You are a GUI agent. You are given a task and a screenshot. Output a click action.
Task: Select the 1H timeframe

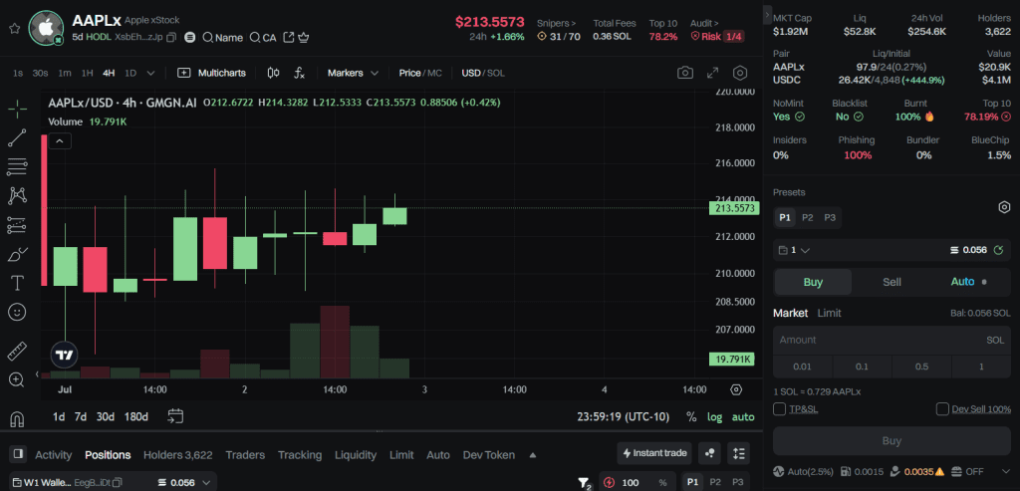point(88,73)
